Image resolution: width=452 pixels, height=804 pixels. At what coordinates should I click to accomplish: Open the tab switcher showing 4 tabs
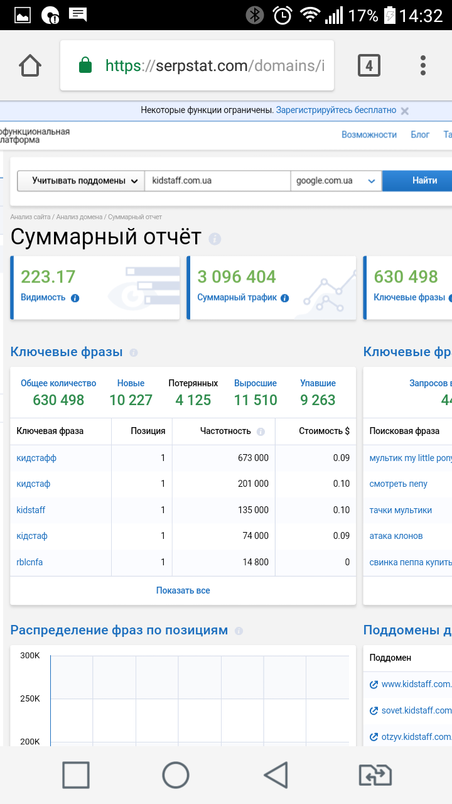click(369, 65)
